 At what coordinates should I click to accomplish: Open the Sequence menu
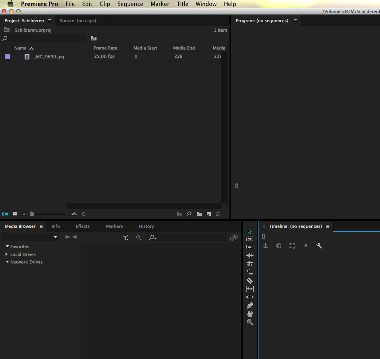pos(130,4)
